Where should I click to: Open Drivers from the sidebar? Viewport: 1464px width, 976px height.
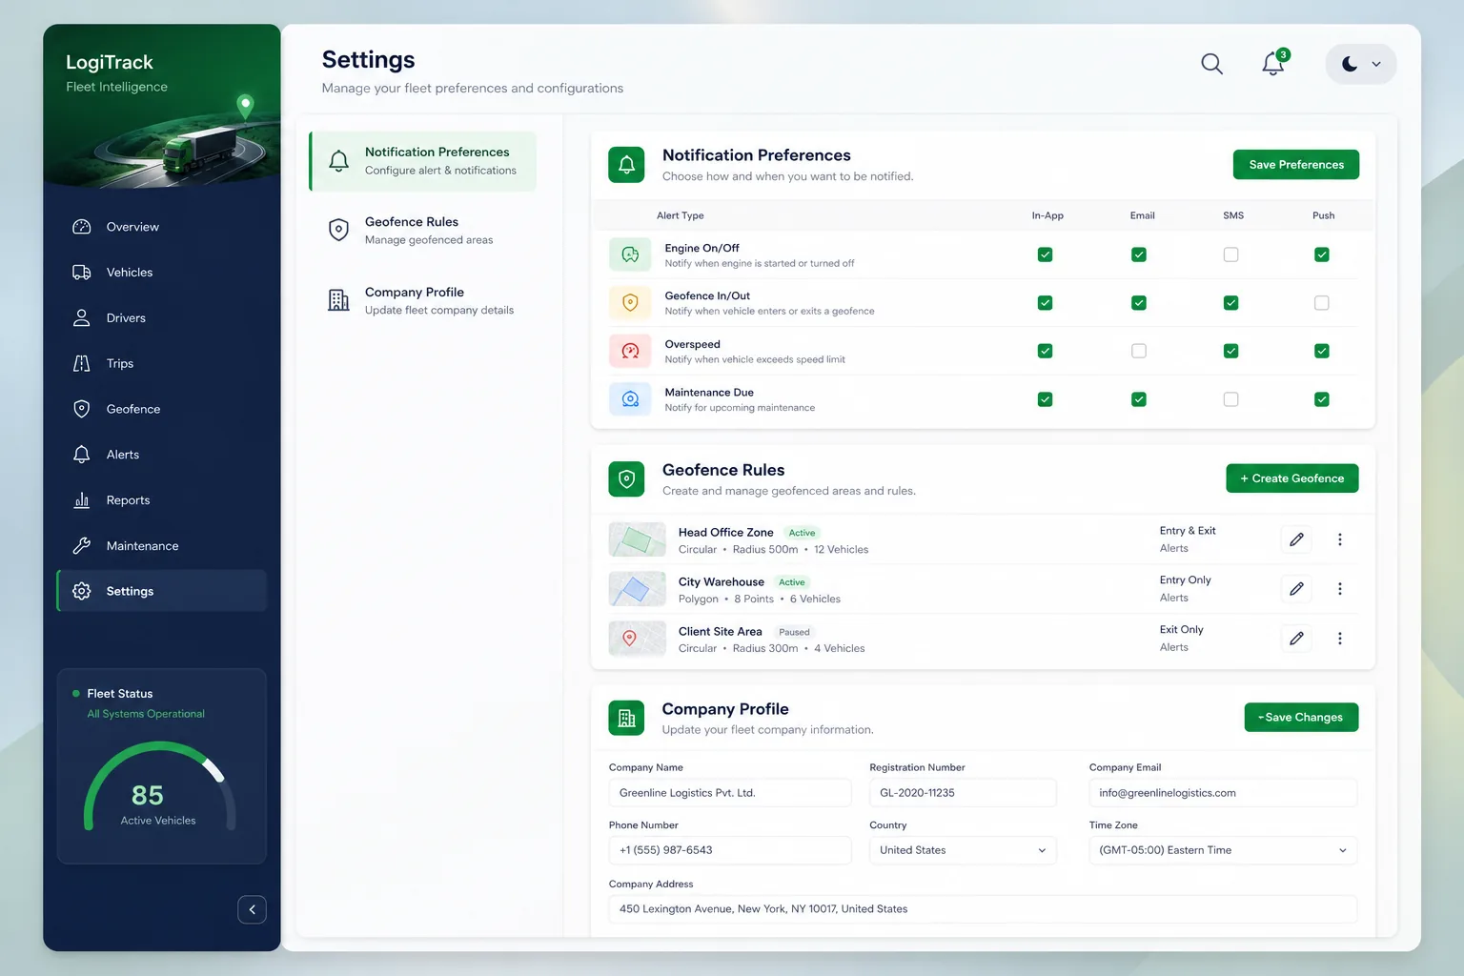pos(161,318)
